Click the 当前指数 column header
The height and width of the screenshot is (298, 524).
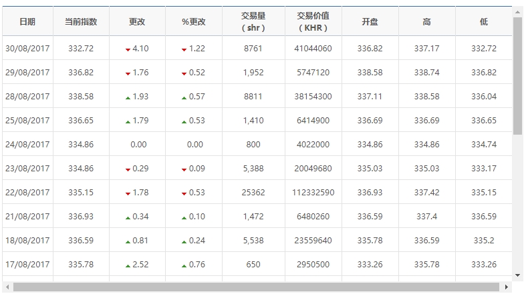point(81,22)
